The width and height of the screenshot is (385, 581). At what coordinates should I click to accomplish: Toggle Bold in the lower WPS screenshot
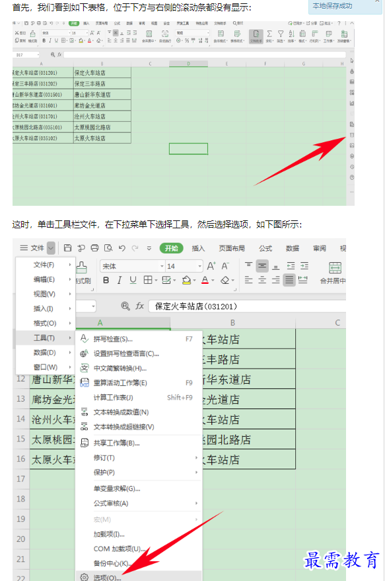pos(106,280)
